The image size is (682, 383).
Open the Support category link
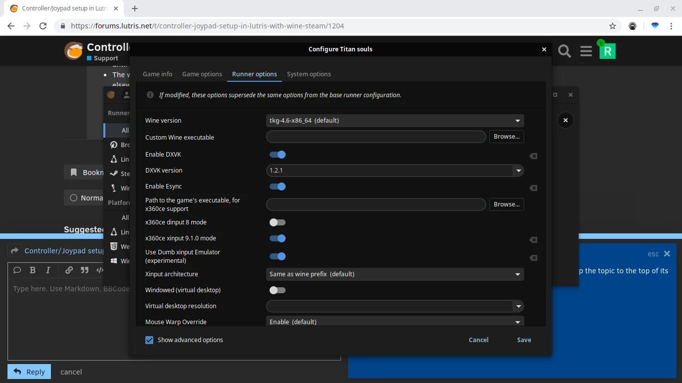click(x=102, y=58)
